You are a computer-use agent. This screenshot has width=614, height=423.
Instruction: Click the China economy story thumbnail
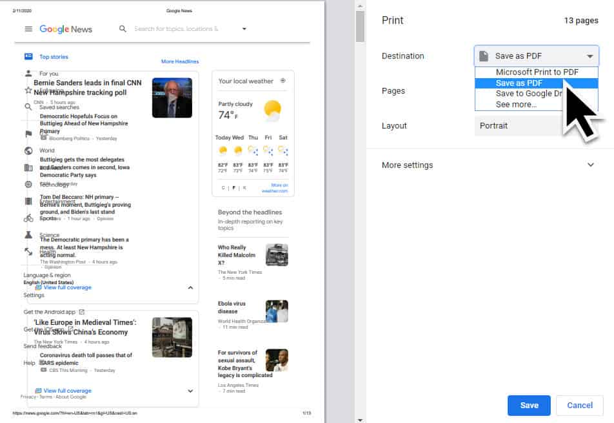point(172,338)
